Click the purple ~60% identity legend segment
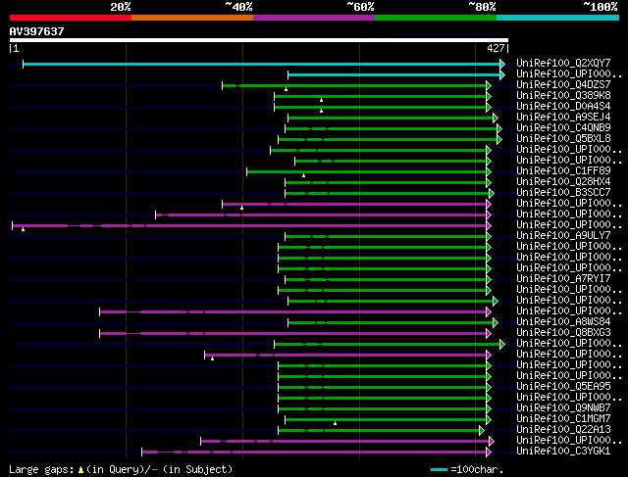The height and width of the screenshot is (477, 628). 314,18
